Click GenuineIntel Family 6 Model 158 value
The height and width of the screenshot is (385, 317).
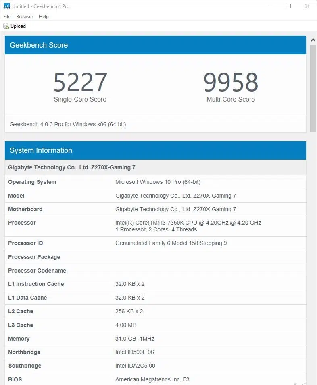coord(171,243)
